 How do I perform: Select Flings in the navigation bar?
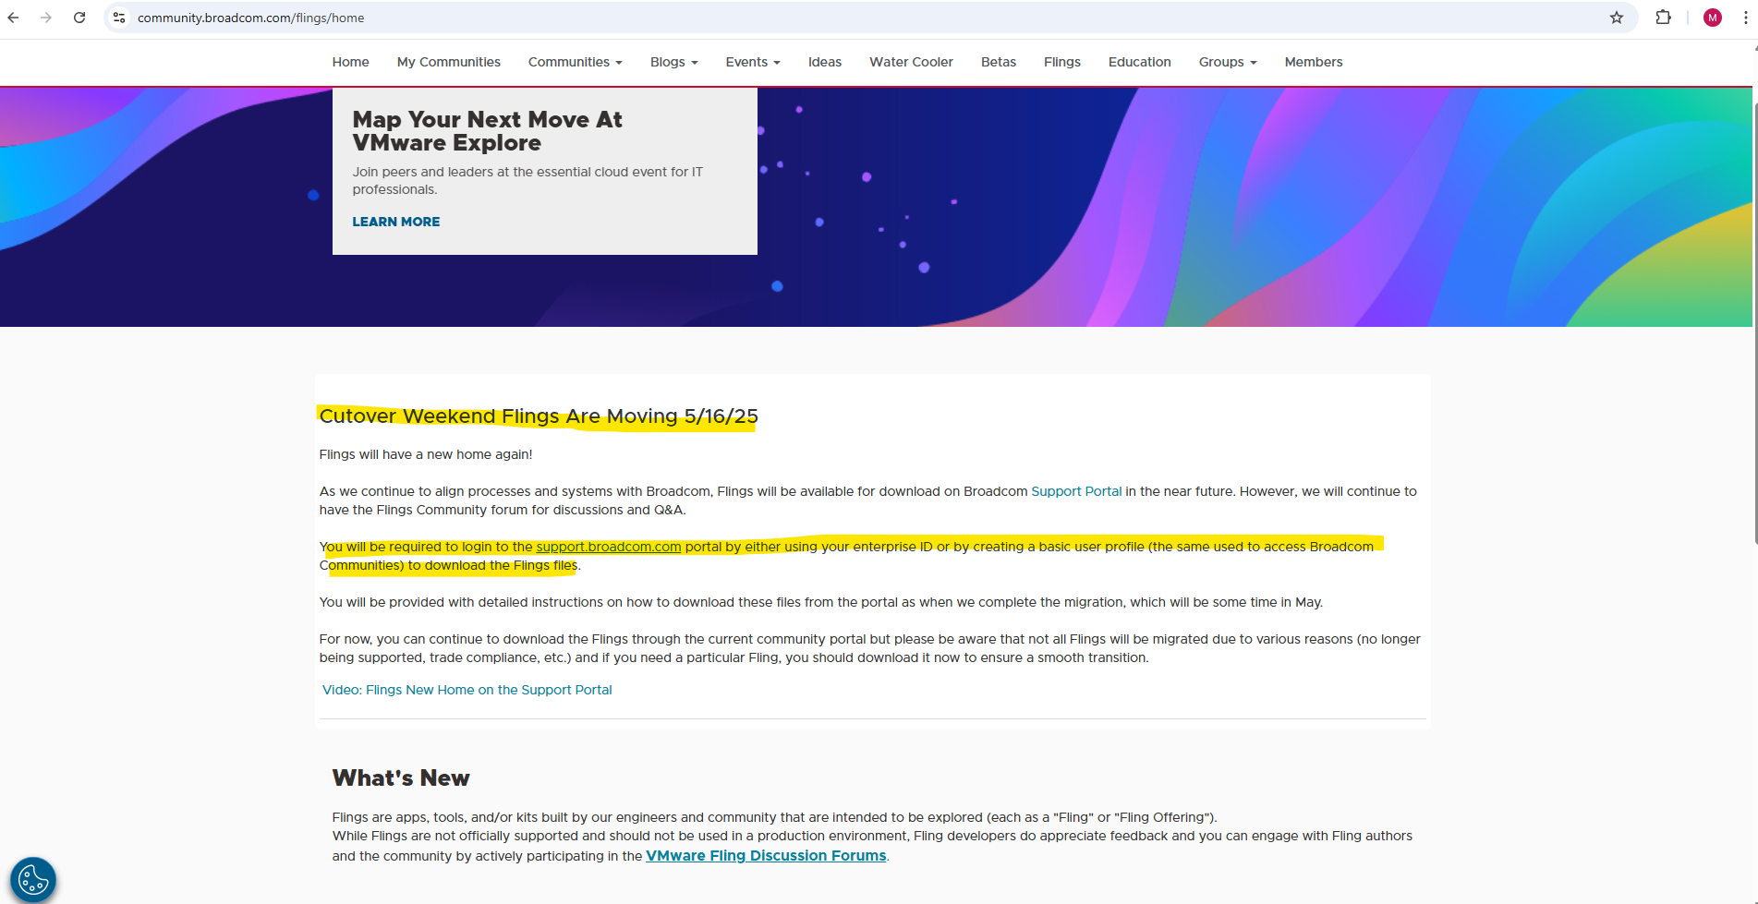(x=1062, y=62)
